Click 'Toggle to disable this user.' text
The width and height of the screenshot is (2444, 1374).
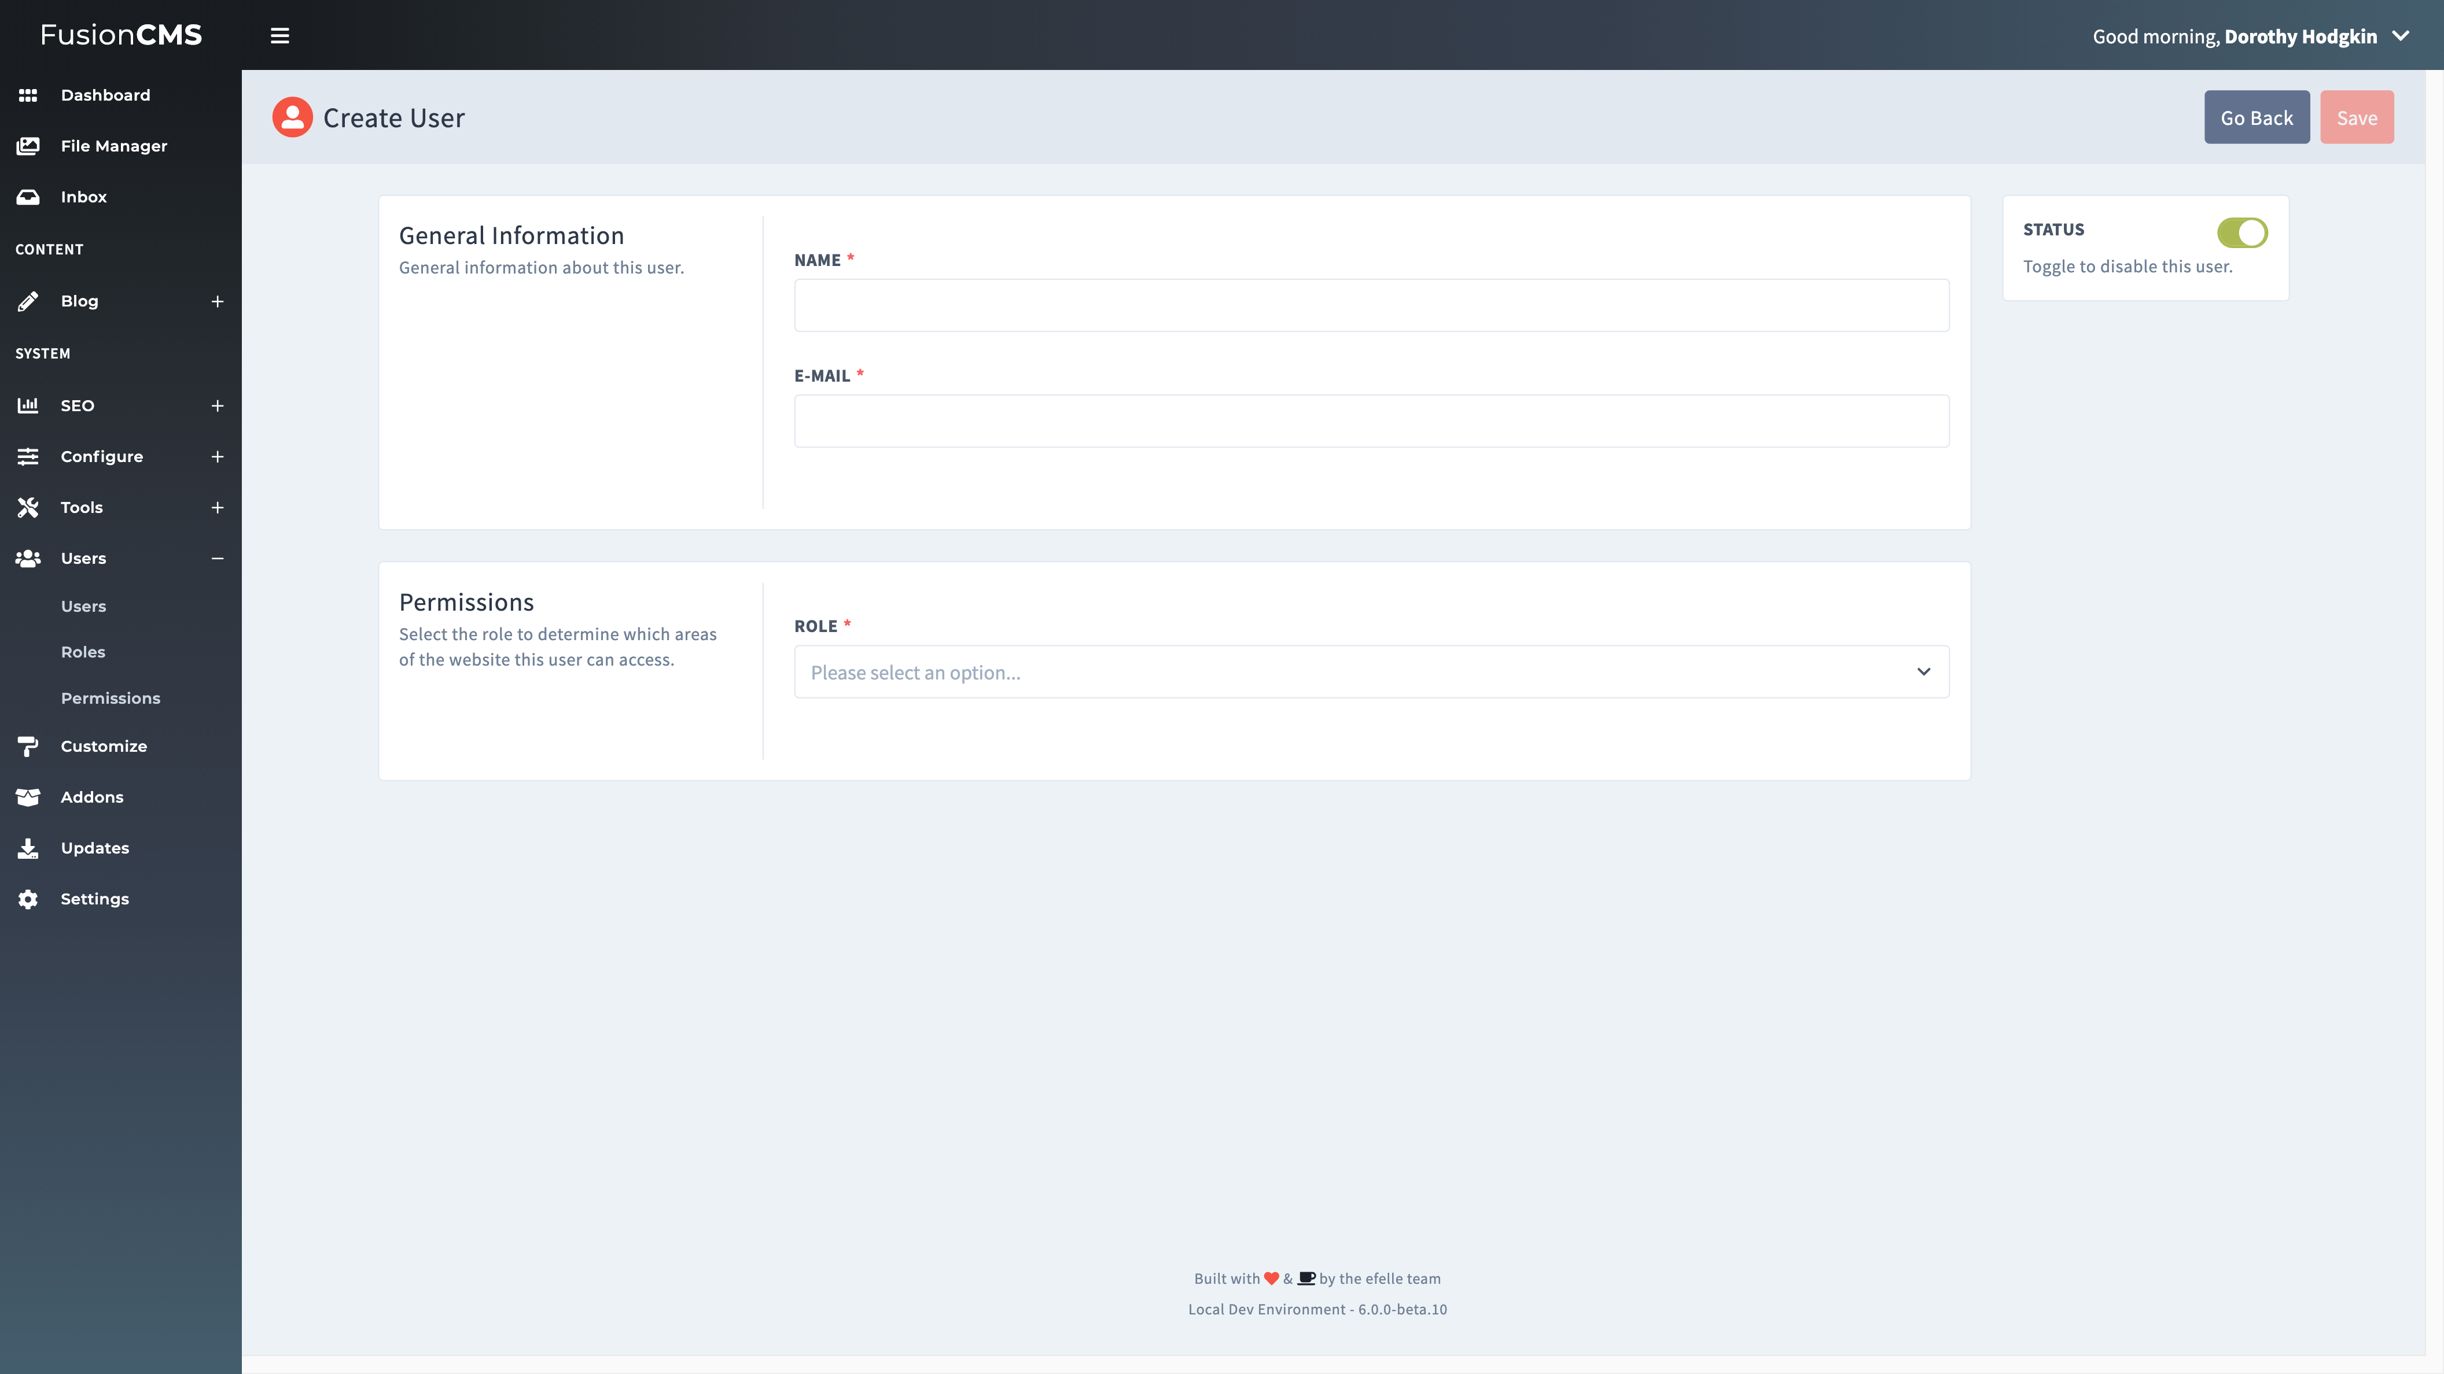(x=2128, y=267)
